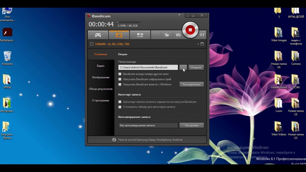The width and height of the screenshot is (306, 172).
Task: Select Новая папка (3) folder
Action: pyautogui.click(x=296, y=107)
